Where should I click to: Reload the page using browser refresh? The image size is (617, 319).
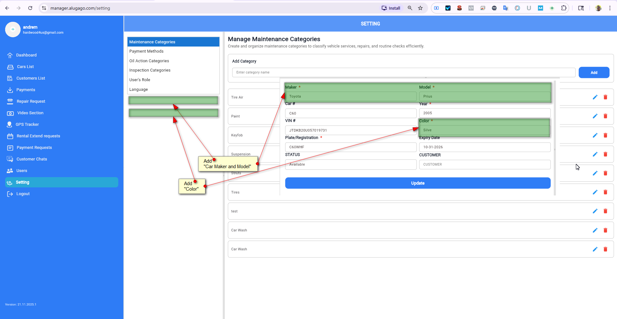point(30,8)
